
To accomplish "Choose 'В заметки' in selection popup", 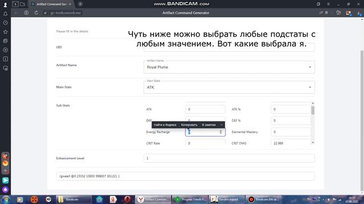I will (209, 125).
